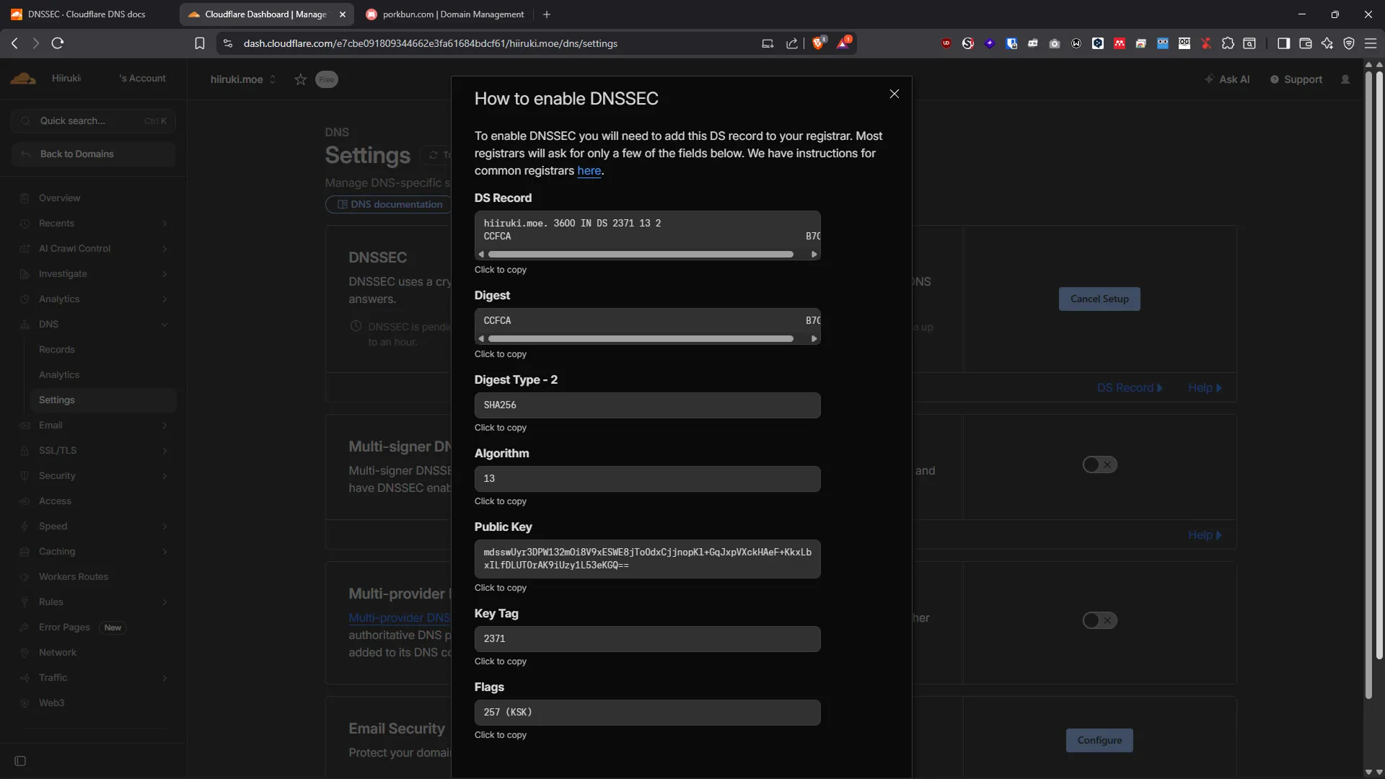The height and width of the screenshot is (779, 1385).
Task: Collapse sidebar panel icon at bottom
Action: click(20, 762)
